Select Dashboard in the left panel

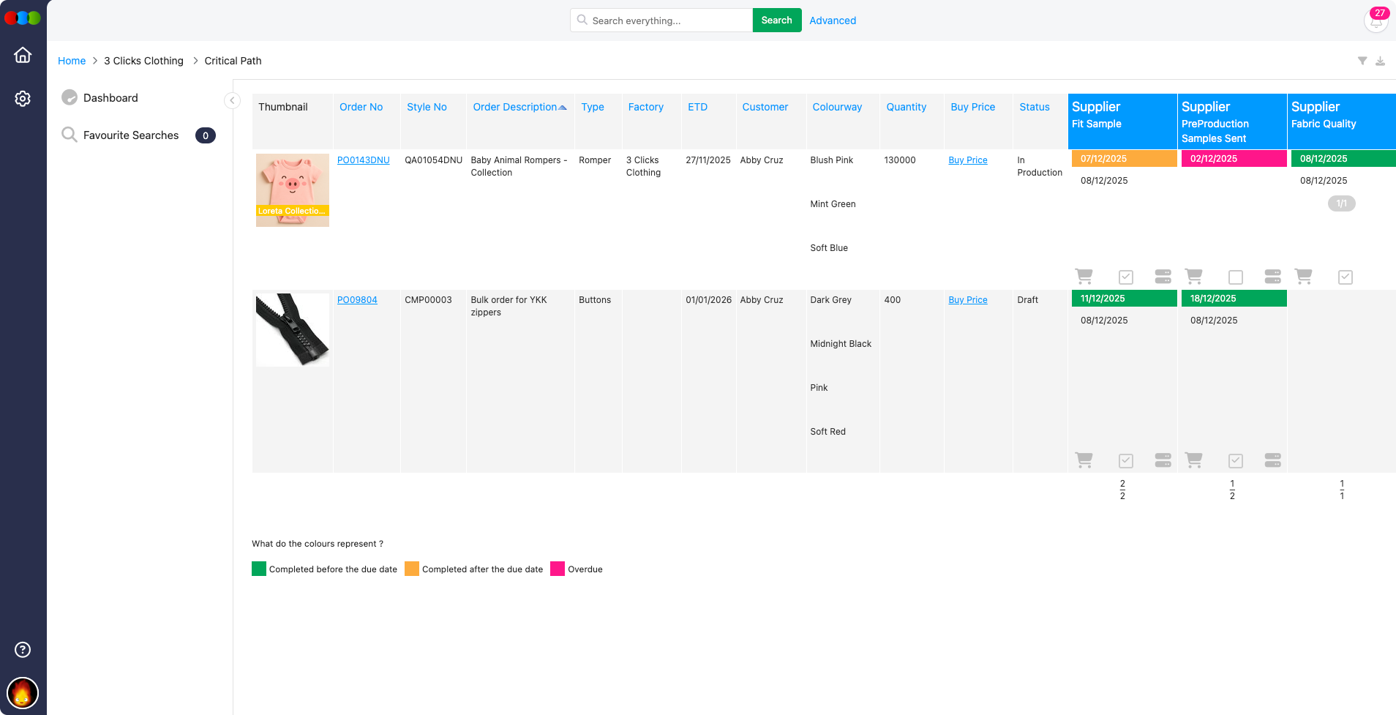point(110,97)
